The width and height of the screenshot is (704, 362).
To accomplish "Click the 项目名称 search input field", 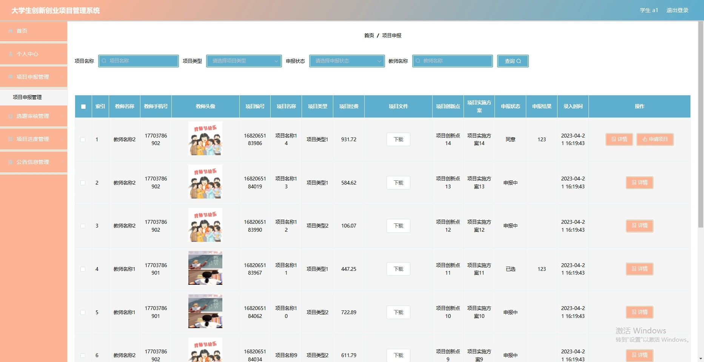I will (x=139, y=61).
